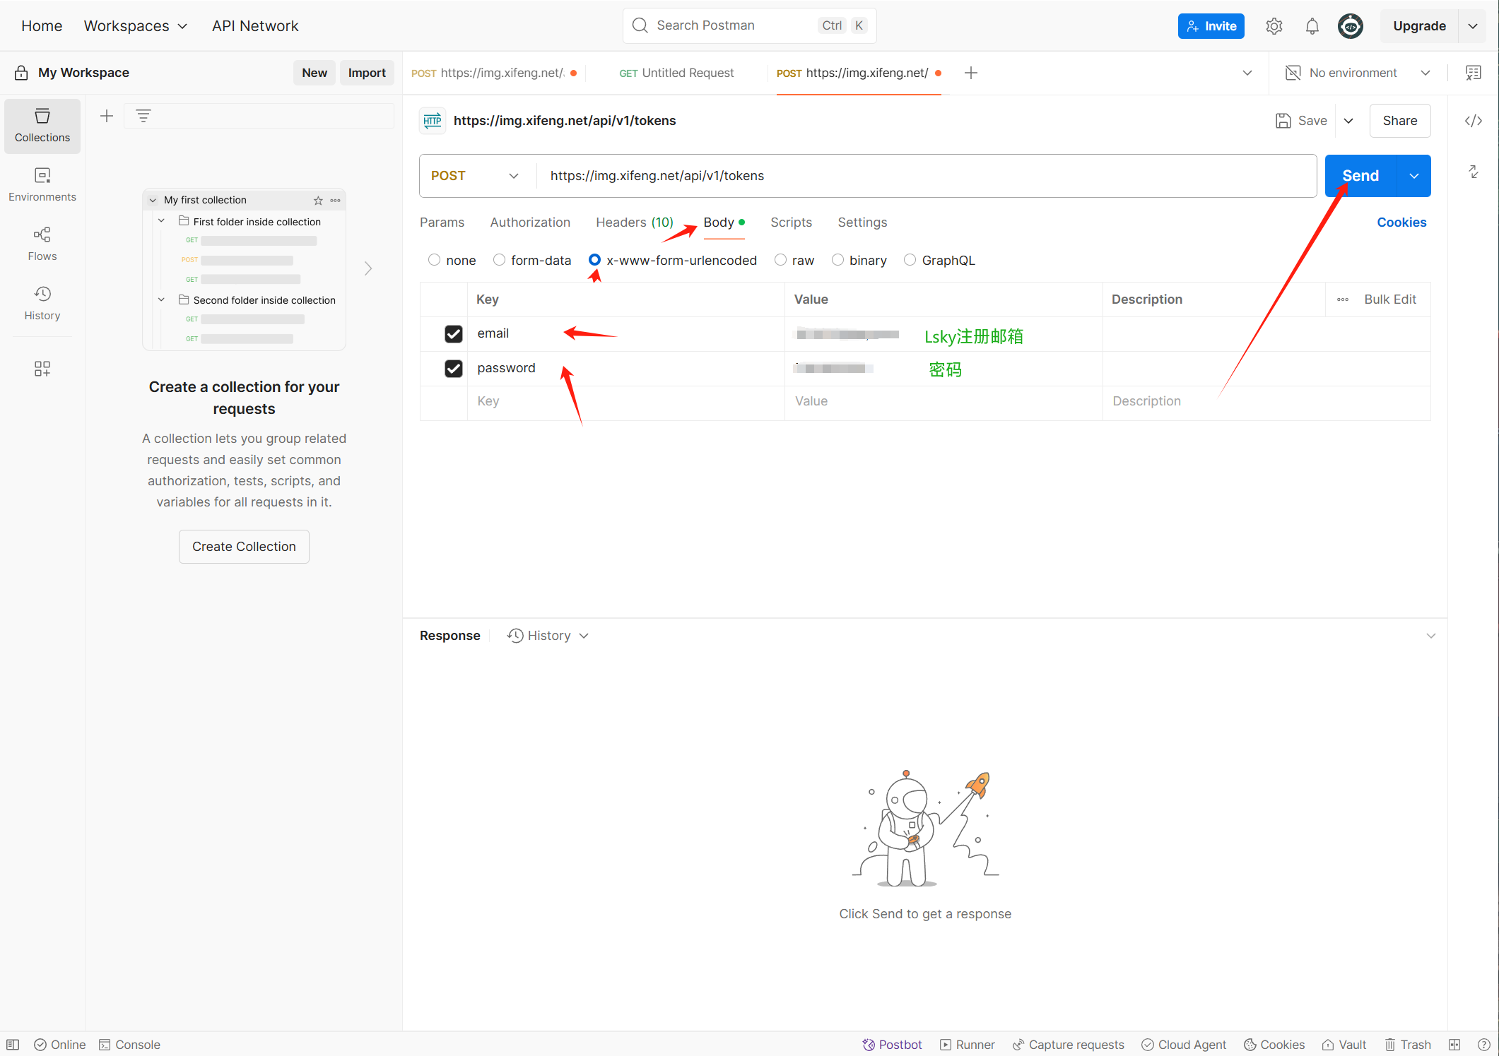
Task: Open the notifications bell
Action: (1312, 26)
